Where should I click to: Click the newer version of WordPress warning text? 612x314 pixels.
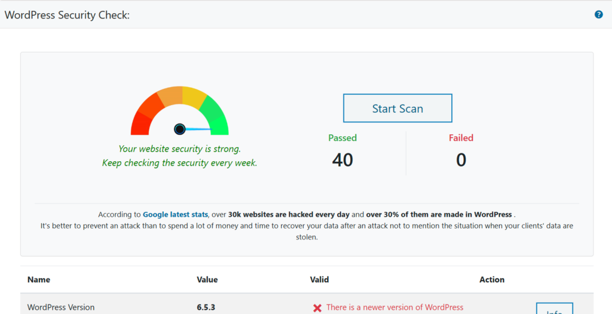click(x=394, y=307)
